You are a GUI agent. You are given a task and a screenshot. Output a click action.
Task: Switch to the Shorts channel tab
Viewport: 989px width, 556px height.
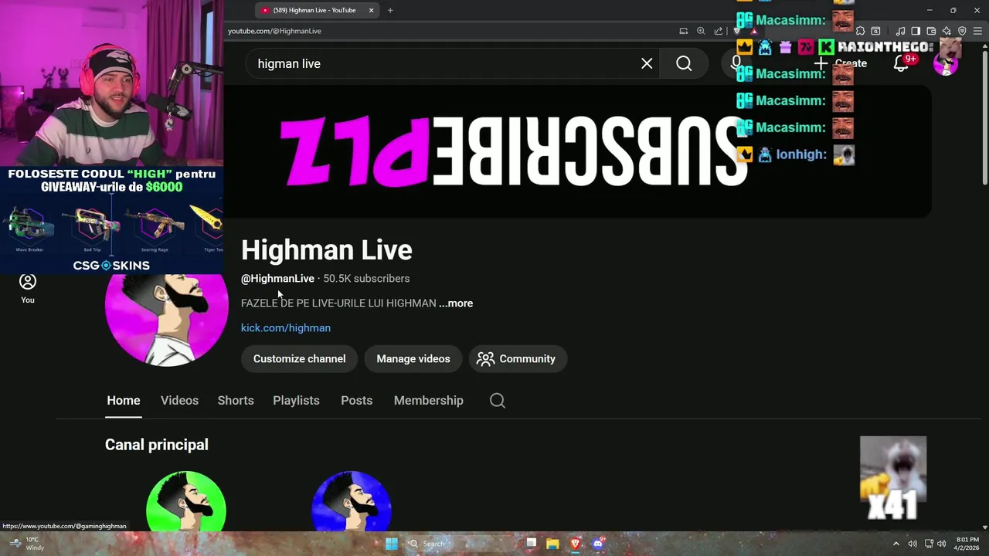pos(236,400)
